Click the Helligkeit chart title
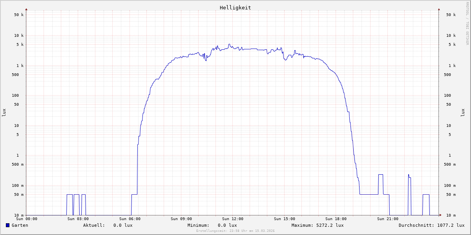 235,7
